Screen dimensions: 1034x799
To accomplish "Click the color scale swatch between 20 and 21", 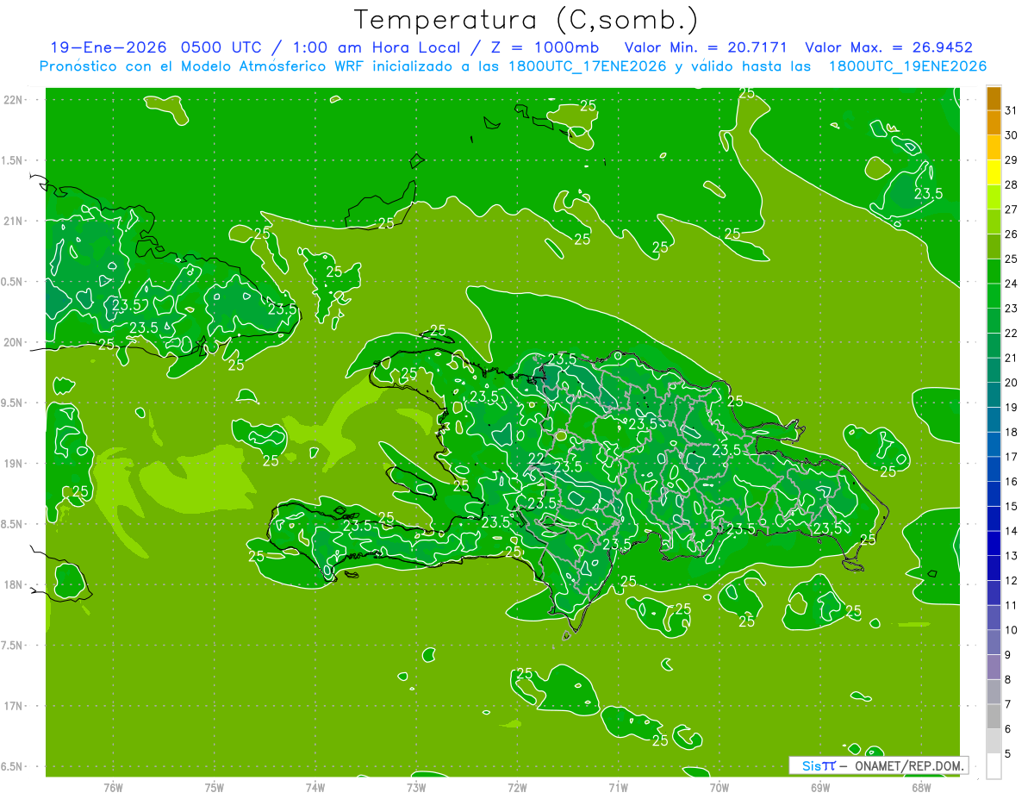I will (x=994, y=371).
